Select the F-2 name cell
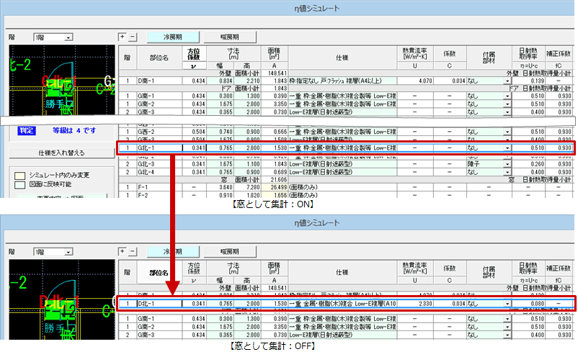The width and height of the screenshot is (578, 357). tap(159, 195)
